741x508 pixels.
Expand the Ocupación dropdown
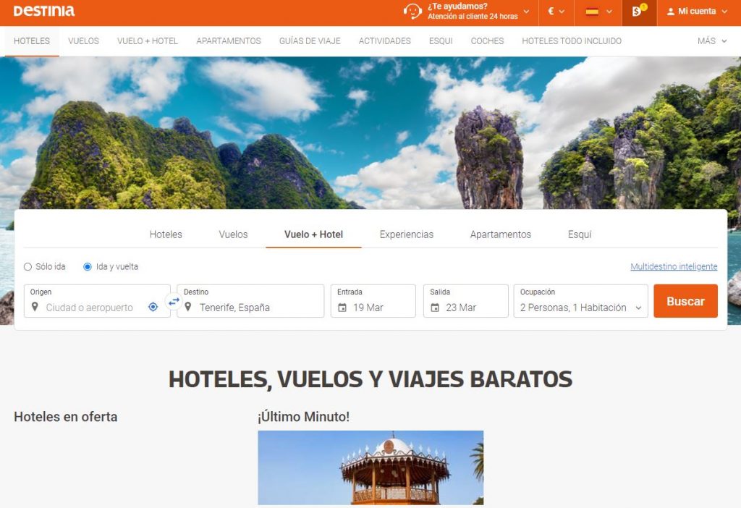coord(580,308)
